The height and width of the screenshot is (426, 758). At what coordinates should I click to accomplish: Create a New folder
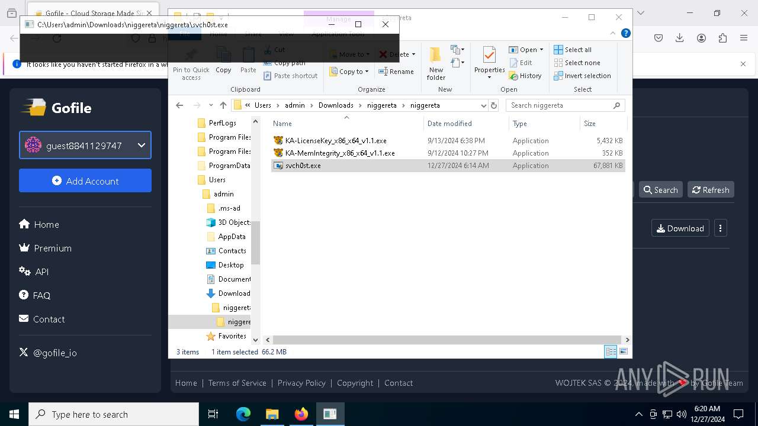(436, 64)
